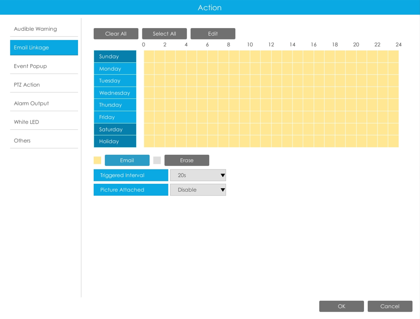Image resolution: width=420 pixels, height=319 pixels.
Task: Select the Thursday schedule row label
Action: (115, 105)
